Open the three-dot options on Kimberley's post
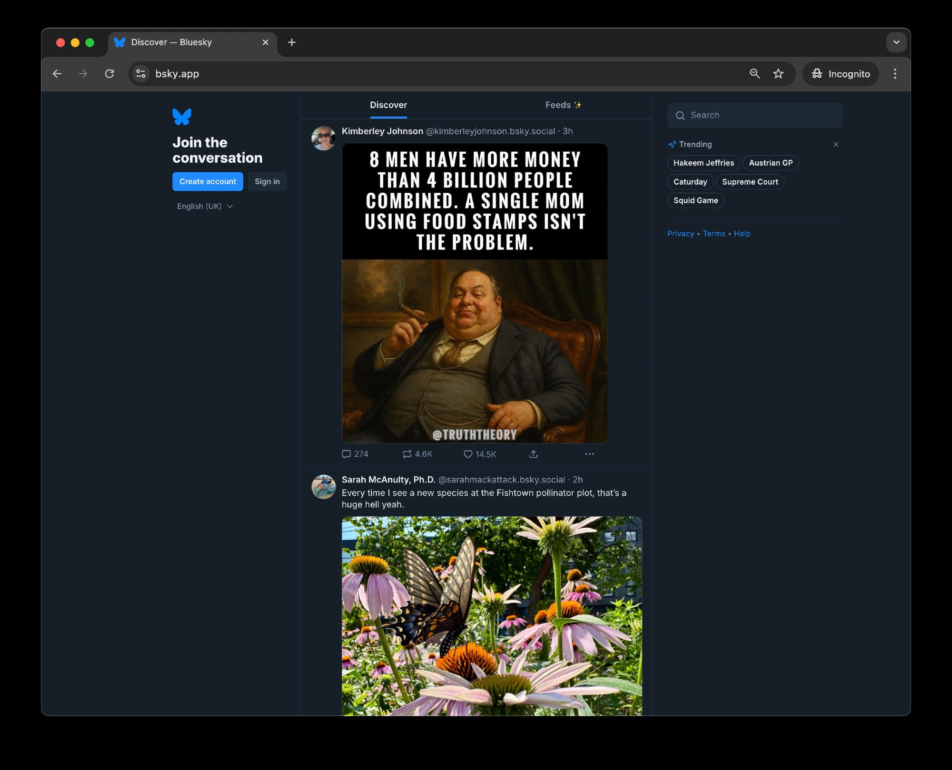Image resolution: width=952 pixels, height=770 pixels. pyautogui.click(x=589, y=454)
